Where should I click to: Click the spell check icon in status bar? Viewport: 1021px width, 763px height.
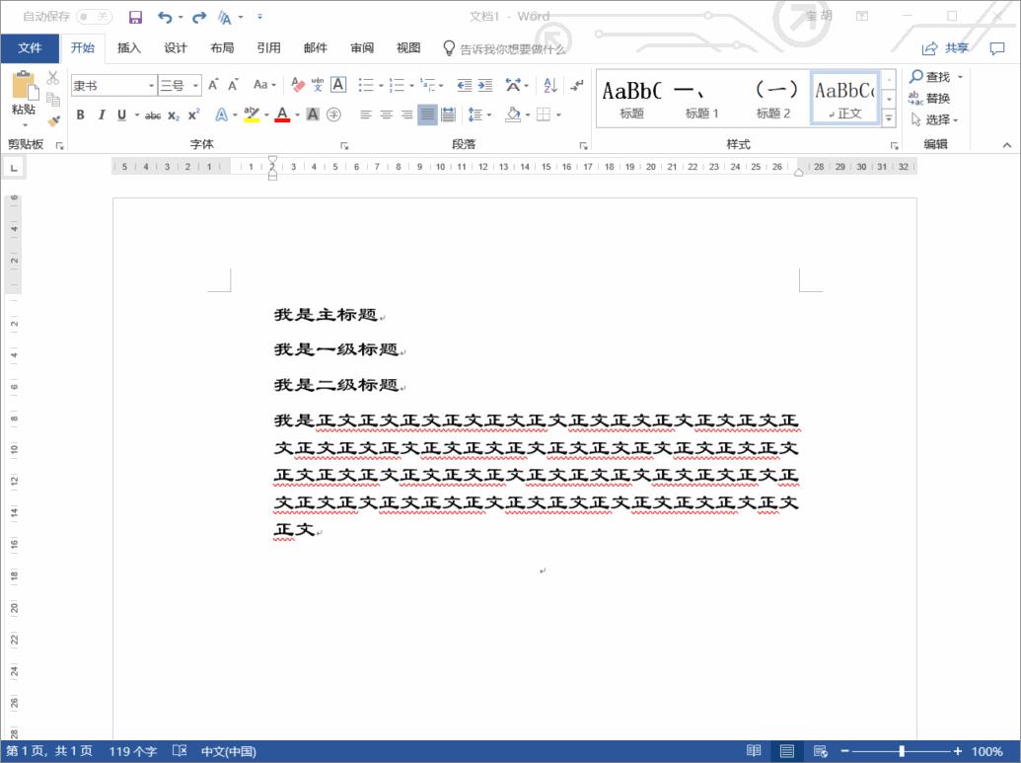180,751
